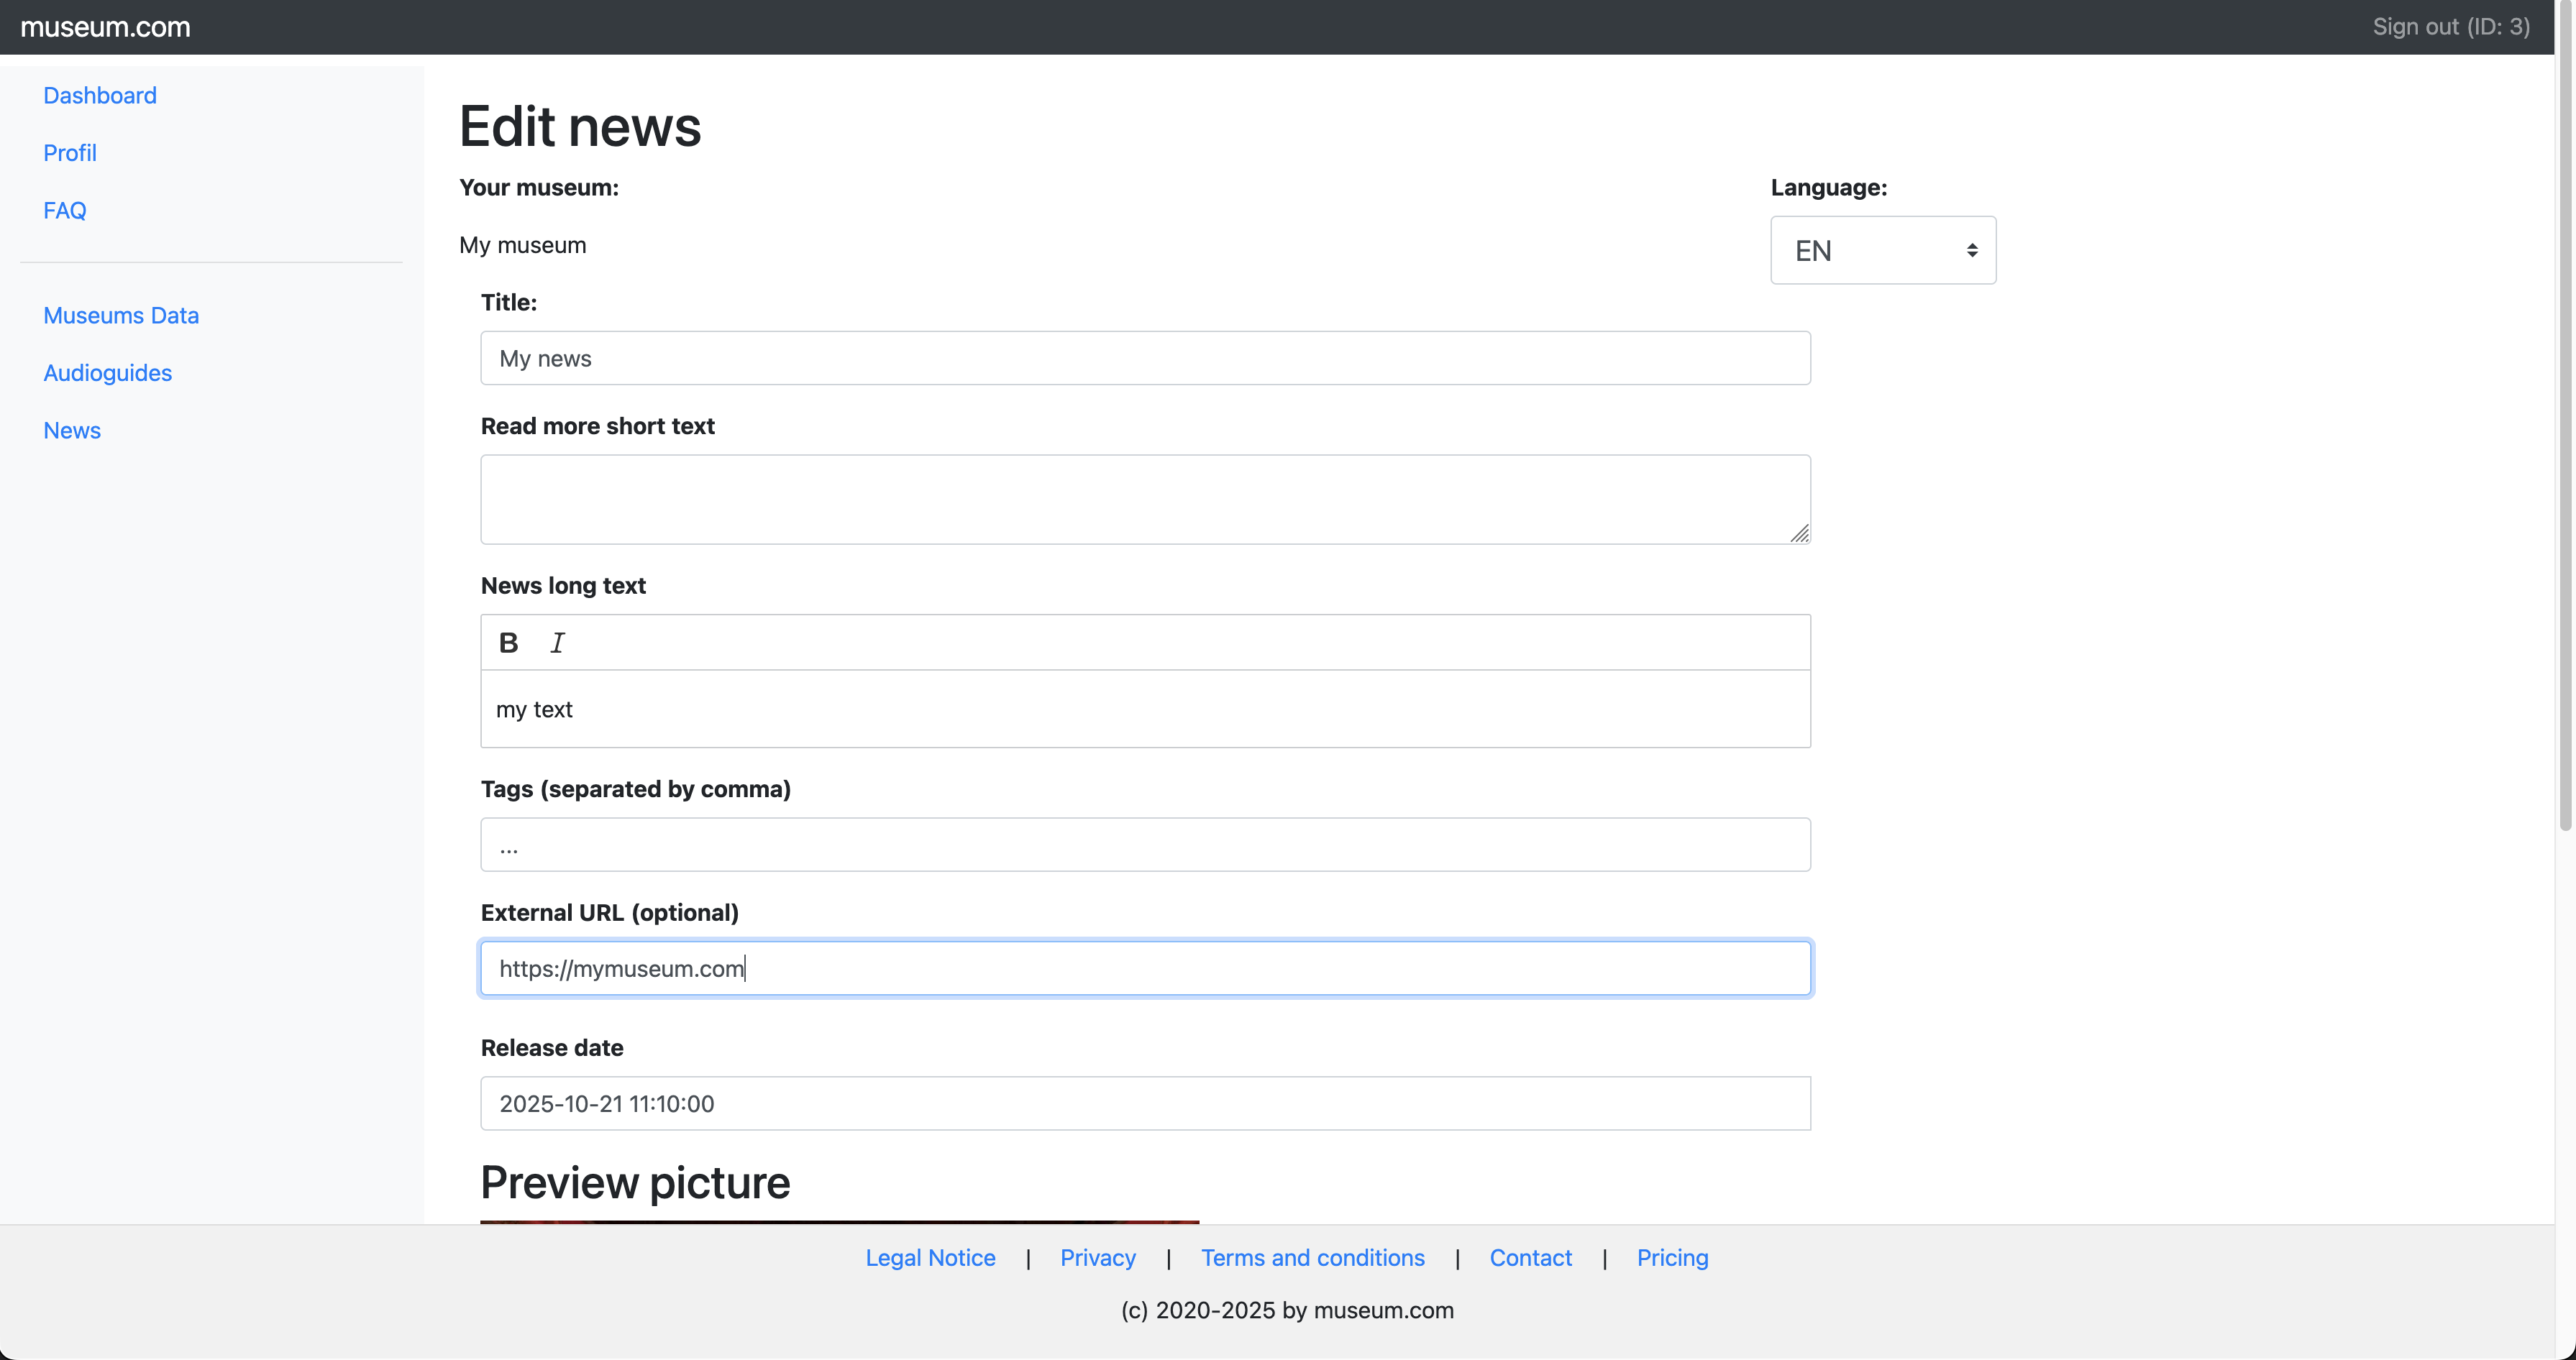
Task: Select News in the sidebar
Action: coord(72,430)
